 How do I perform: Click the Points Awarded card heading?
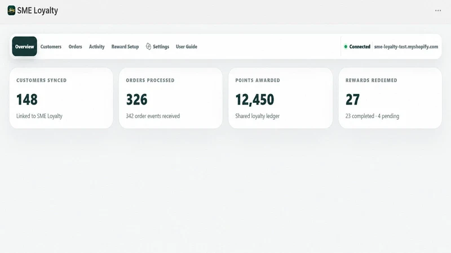(x=258, y=80)
